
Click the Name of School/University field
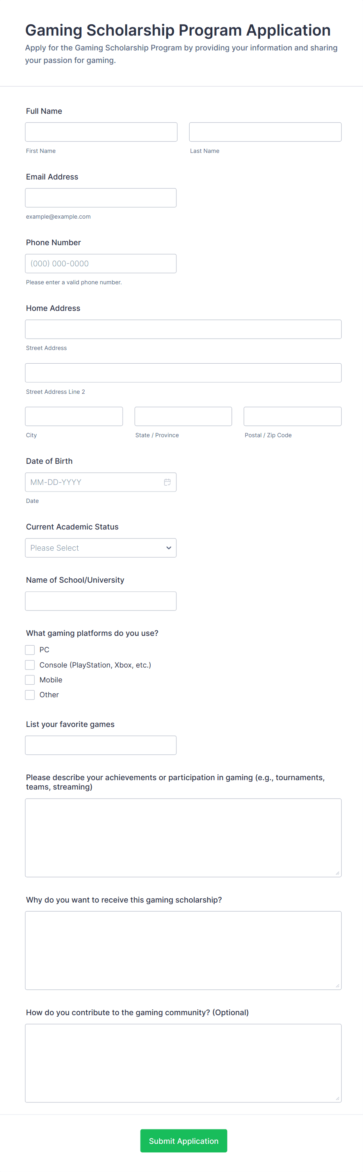[100, 601]
